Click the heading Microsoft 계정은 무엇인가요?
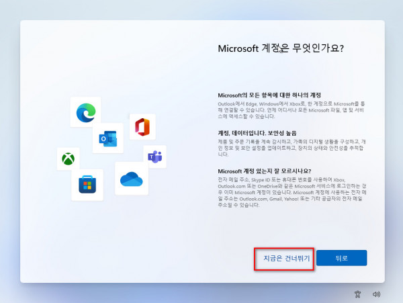 point(281,48)
